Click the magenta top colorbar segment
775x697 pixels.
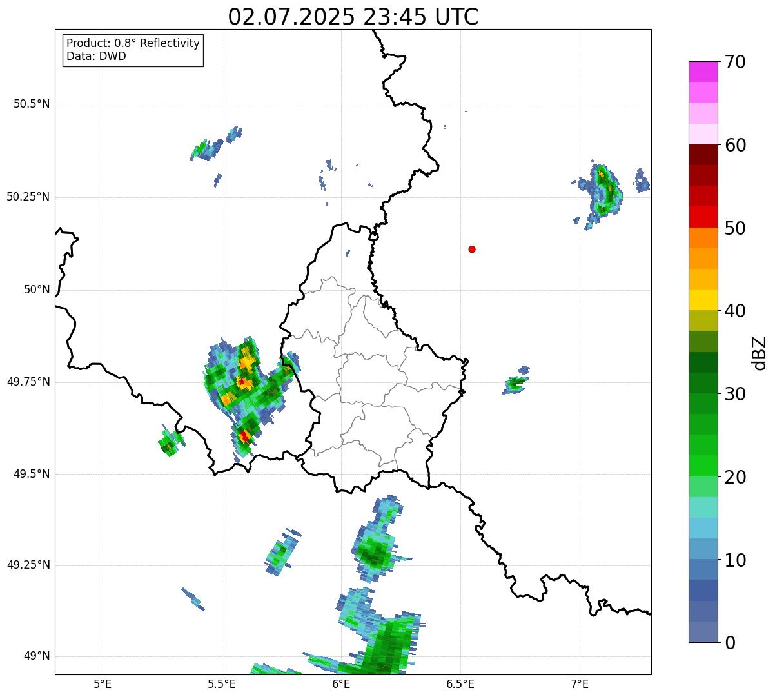(x=703, y=72)
